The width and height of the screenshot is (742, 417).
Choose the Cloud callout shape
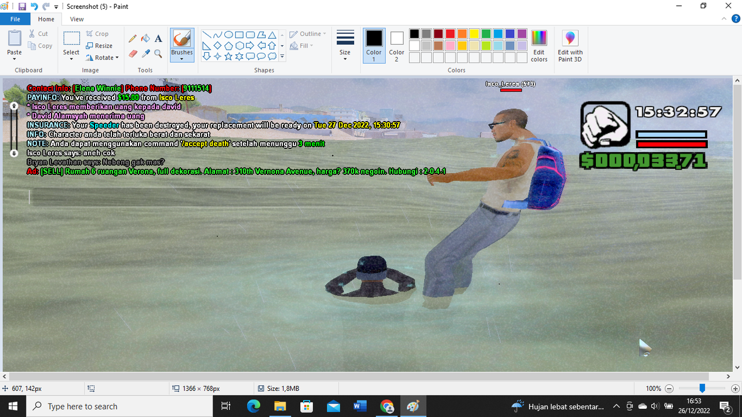[272, 56]
